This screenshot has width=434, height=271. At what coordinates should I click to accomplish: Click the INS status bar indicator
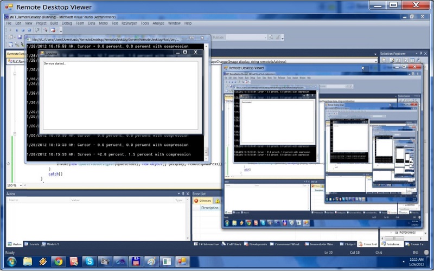click(x=416, y=253)
